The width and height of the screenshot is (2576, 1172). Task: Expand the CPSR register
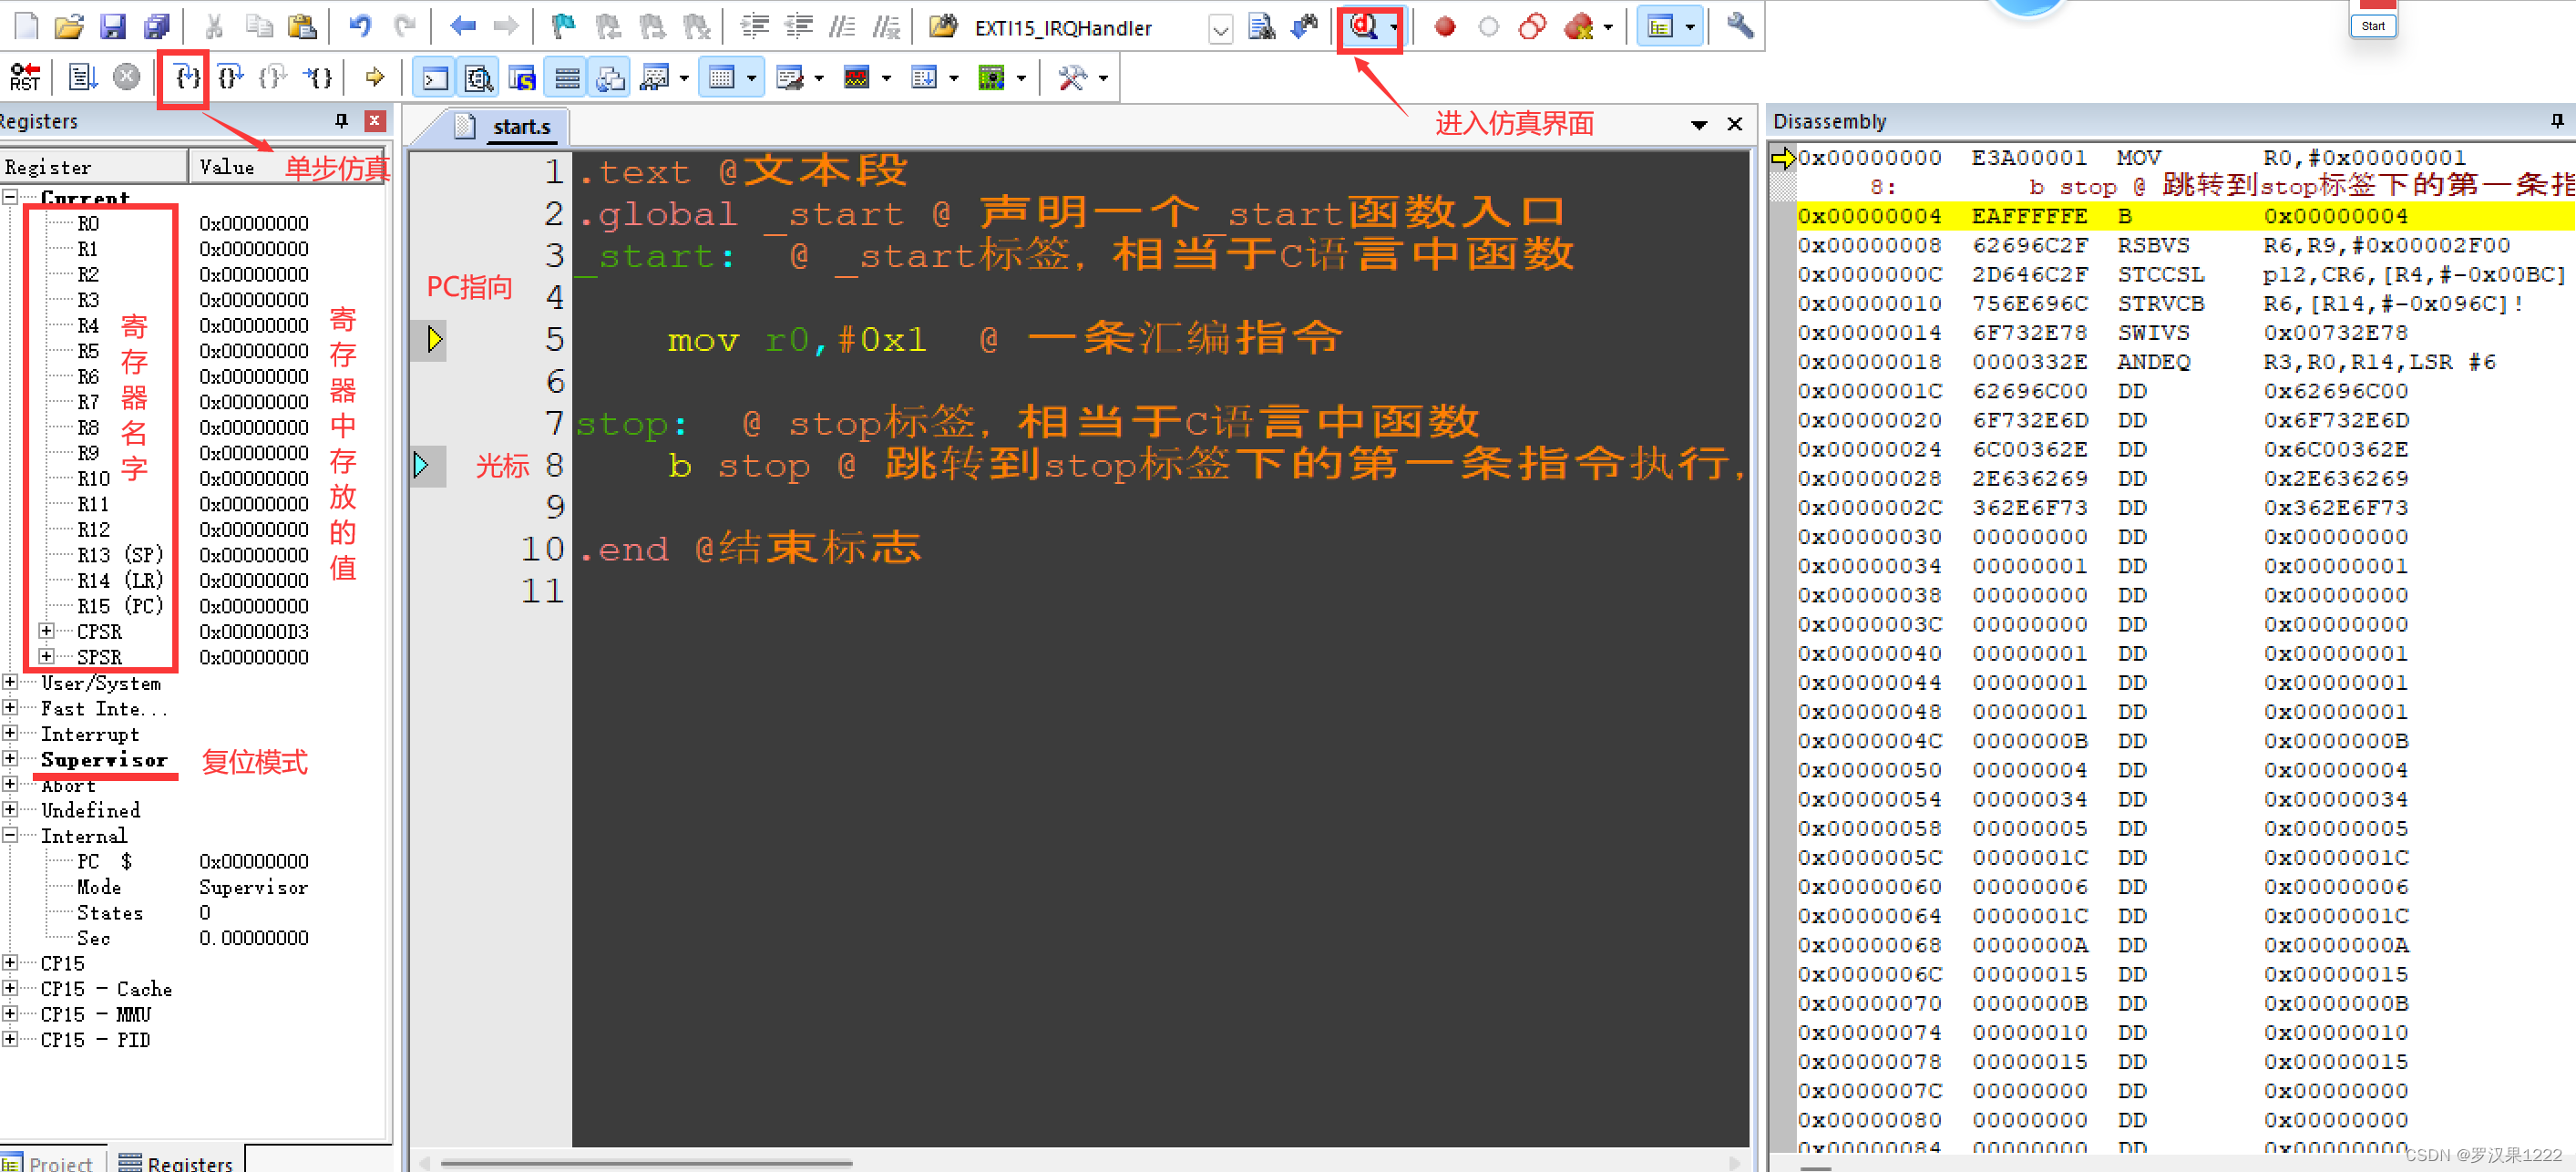(46, 631)
